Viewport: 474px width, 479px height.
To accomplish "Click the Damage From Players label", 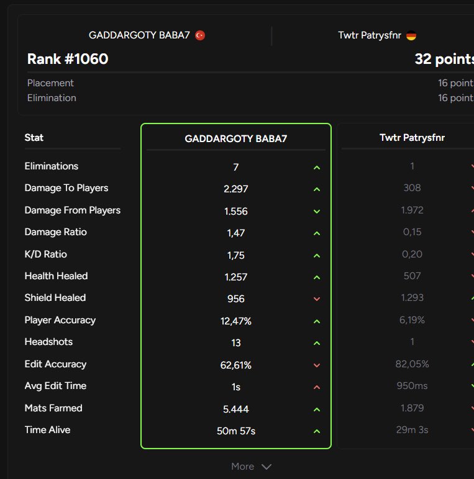I will pyautogui.click(x=73, y=210).
